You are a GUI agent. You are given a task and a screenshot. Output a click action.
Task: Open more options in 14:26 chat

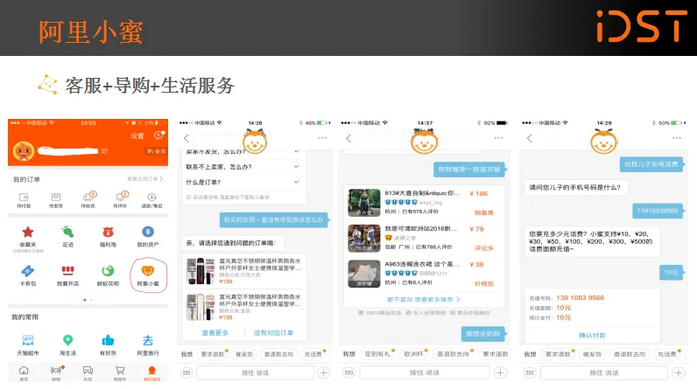[322, 138]
